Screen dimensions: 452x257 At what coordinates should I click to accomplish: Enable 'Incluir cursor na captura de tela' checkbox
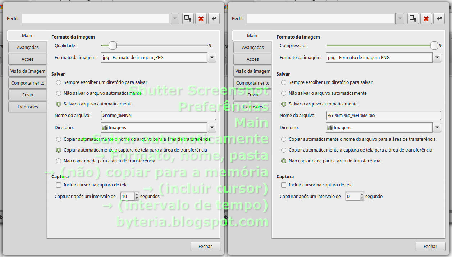pyautogui.click(x=59, y=185)
